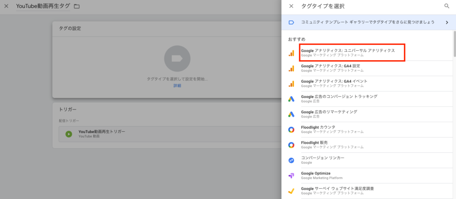Click the gray tag placeholder circle icon

(x=177, y=58)
